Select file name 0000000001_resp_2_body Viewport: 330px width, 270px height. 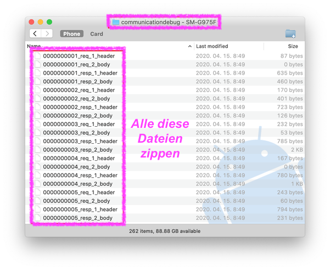tap(78, 81)
